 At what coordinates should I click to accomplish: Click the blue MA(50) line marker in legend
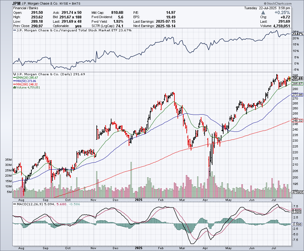tap(14, 81)
